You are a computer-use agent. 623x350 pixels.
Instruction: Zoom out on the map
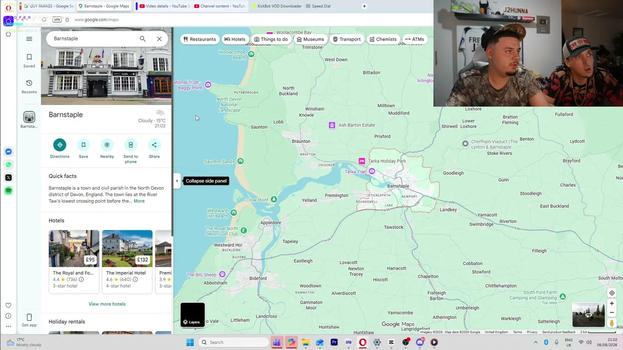point(612,313)
